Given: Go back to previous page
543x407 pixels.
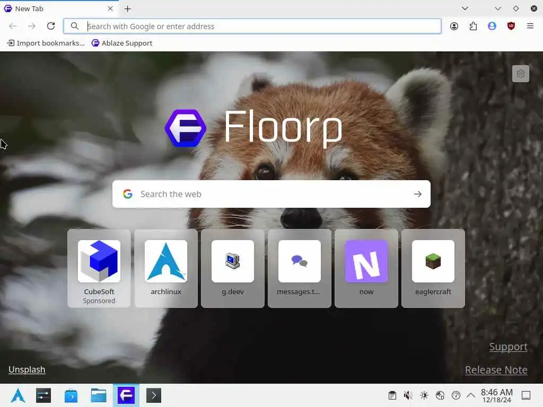Looking at the screenshot, I should [13, 26].
